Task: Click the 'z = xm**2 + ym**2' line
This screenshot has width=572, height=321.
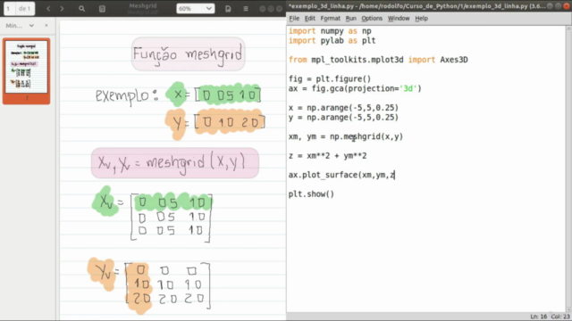Action: [x=327, y=156]
